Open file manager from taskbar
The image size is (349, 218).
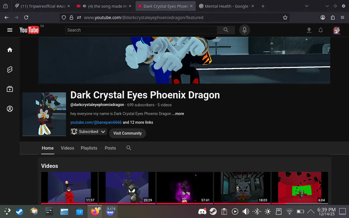tap(64, 211)
